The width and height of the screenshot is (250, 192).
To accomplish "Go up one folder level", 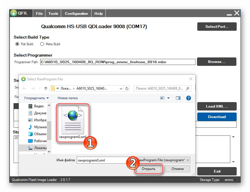I will tap(46, 88).
